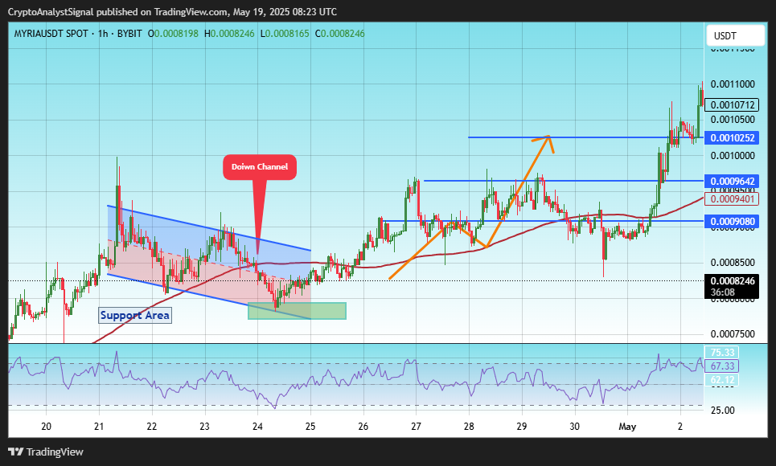Click the RSI value 62.12 label
Viewport: 776px width, 466px height.
tap(722, 380)
